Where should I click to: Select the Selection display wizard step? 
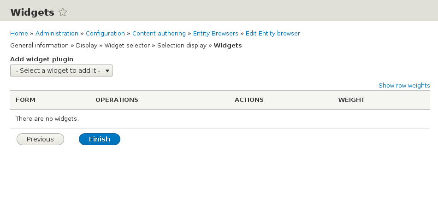(x=182, y=45)
